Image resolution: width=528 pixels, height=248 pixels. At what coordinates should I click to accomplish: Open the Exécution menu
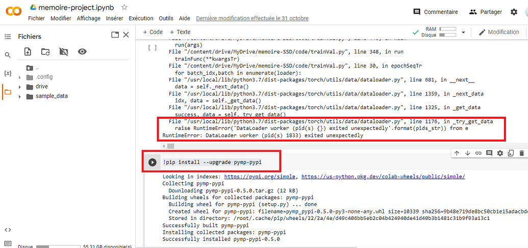pos(141,18)
